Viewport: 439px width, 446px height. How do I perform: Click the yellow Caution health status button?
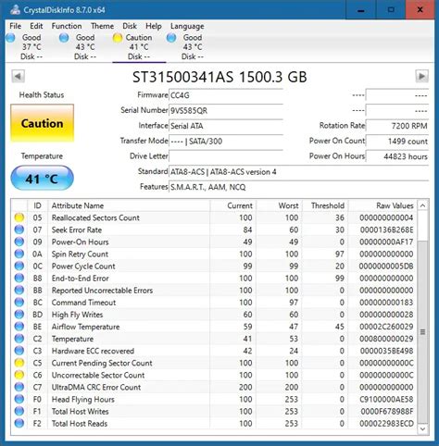point(43,123)
